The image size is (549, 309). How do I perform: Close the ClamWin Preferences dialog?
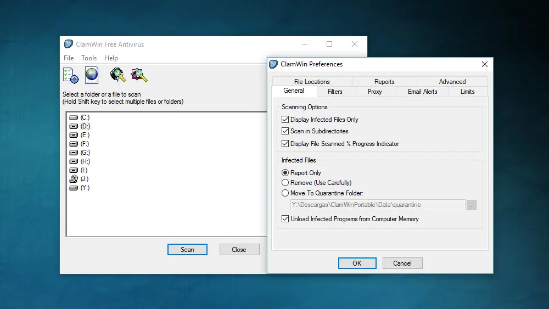click(485, 64)
